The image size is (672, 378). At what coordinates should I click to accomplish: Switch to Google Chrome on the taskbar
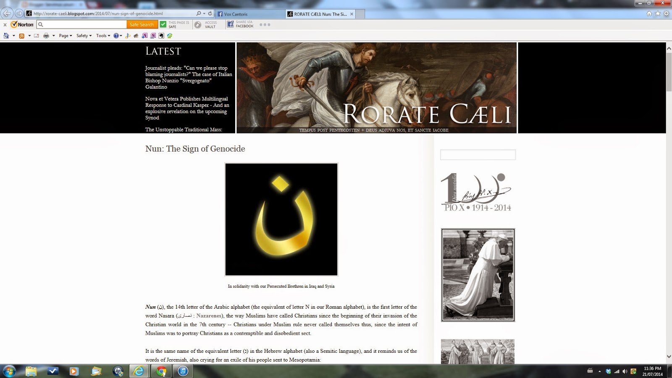coord(161,371)
